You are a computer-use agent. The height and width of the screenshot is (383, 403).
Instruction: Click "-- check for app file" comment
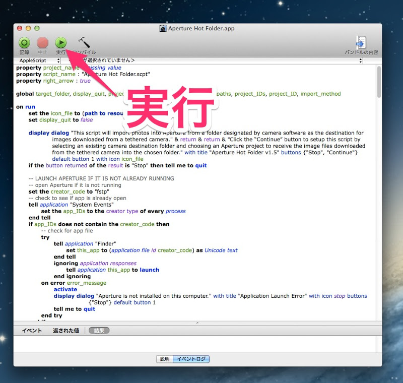pos(67,231)
